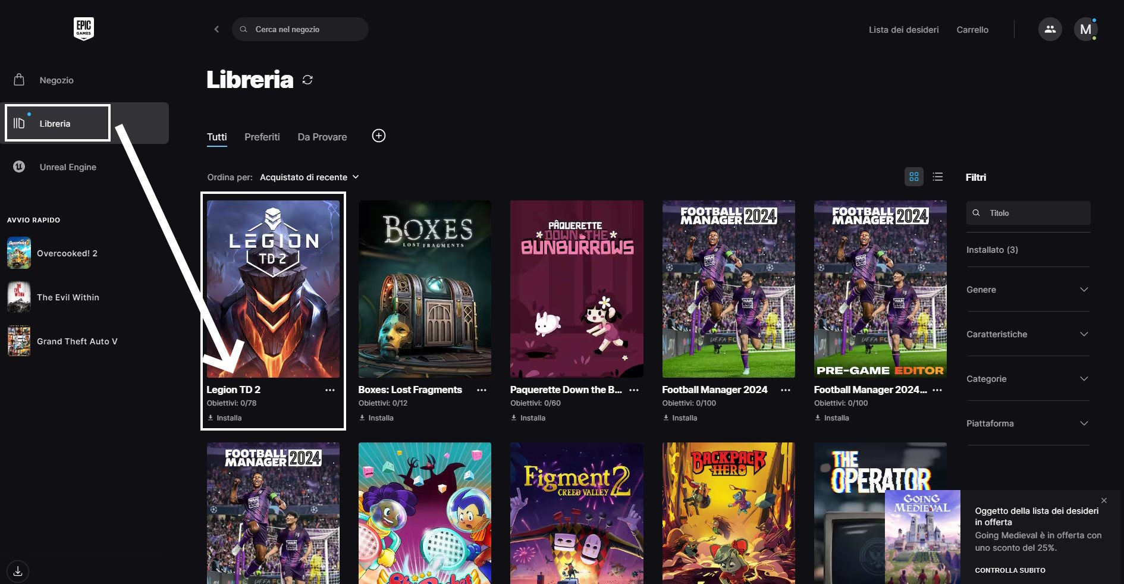Open the Carrello
Image resolution: width=1124 pixels, height=584 pixels.
coord(972,30)
